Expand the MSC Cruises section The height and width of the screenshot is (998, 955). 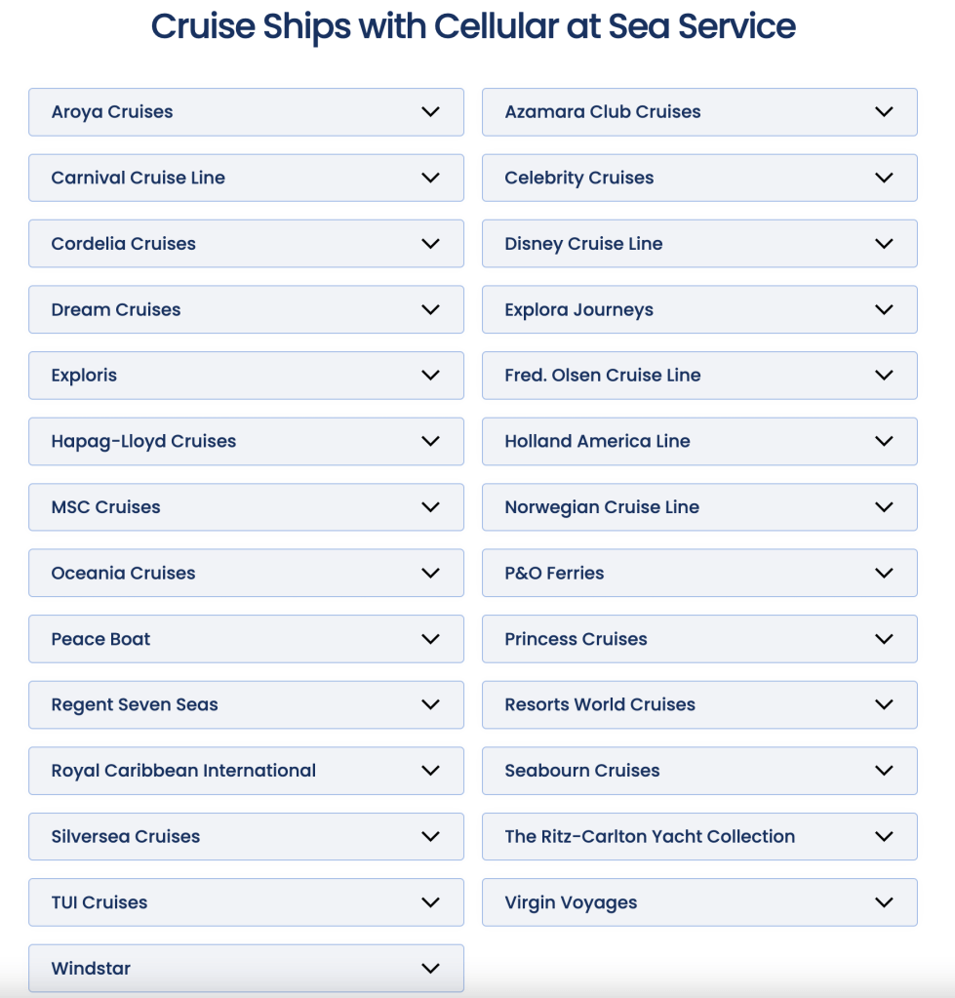tap(246, 507)
